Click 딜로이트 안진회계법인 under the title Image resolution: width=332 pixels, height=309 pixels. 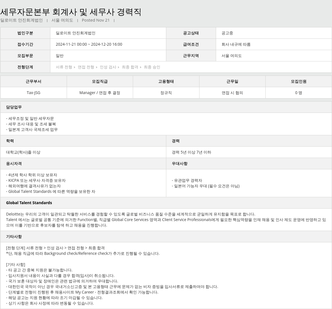(x=22, y=20)
